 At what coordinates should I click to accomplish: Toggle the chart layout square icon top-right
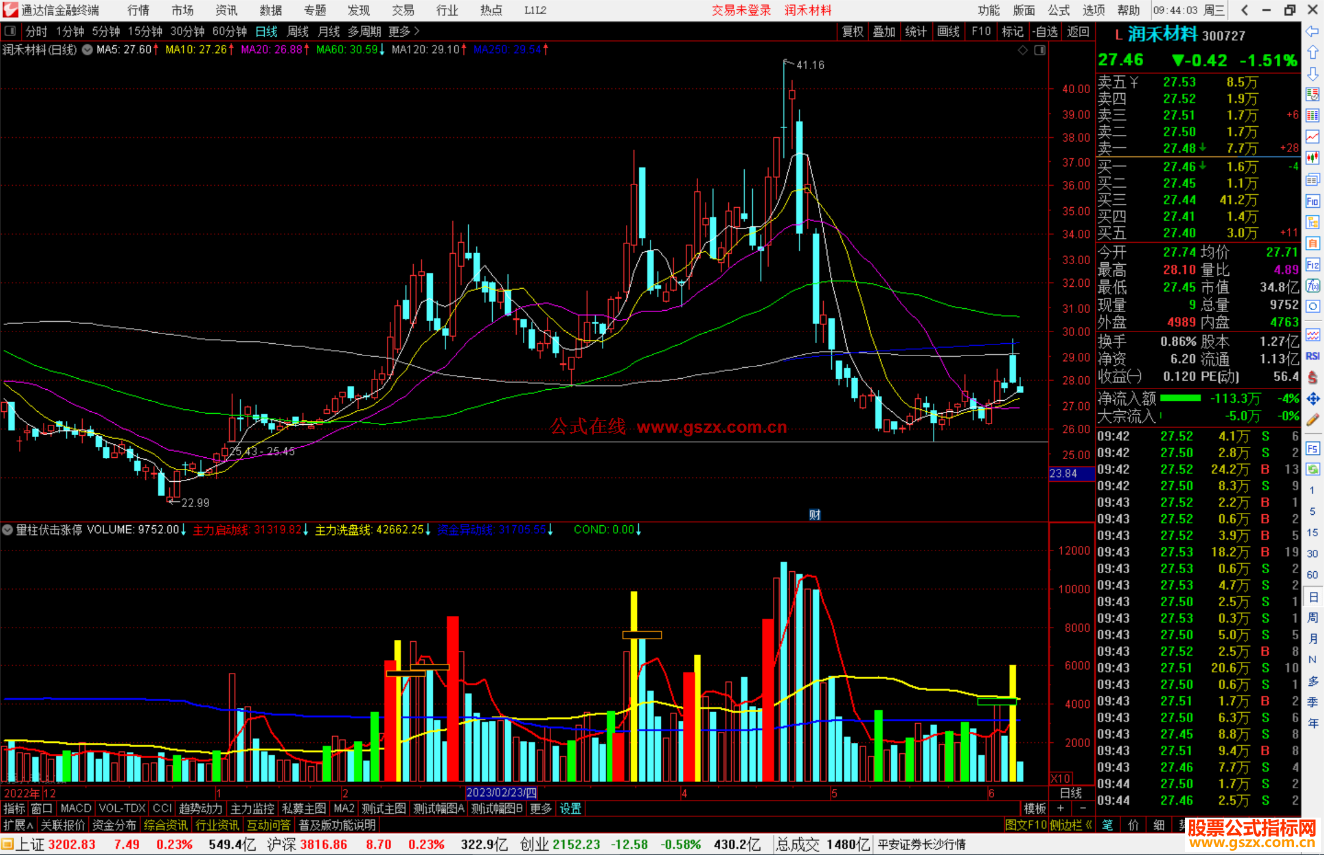(1040, 50)
